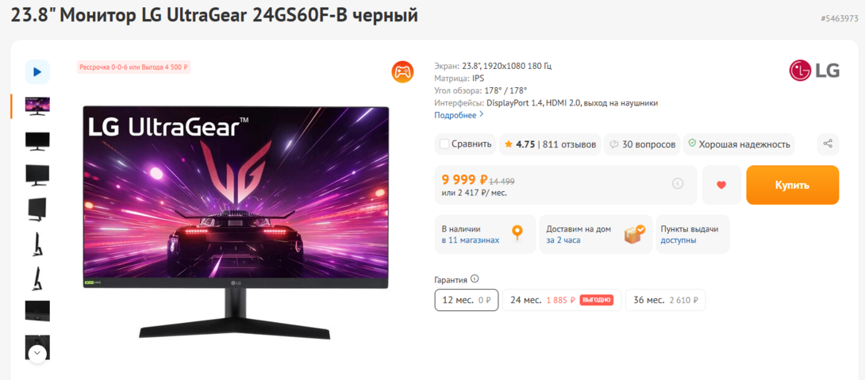Click the delivery box icon

[634, 234]
